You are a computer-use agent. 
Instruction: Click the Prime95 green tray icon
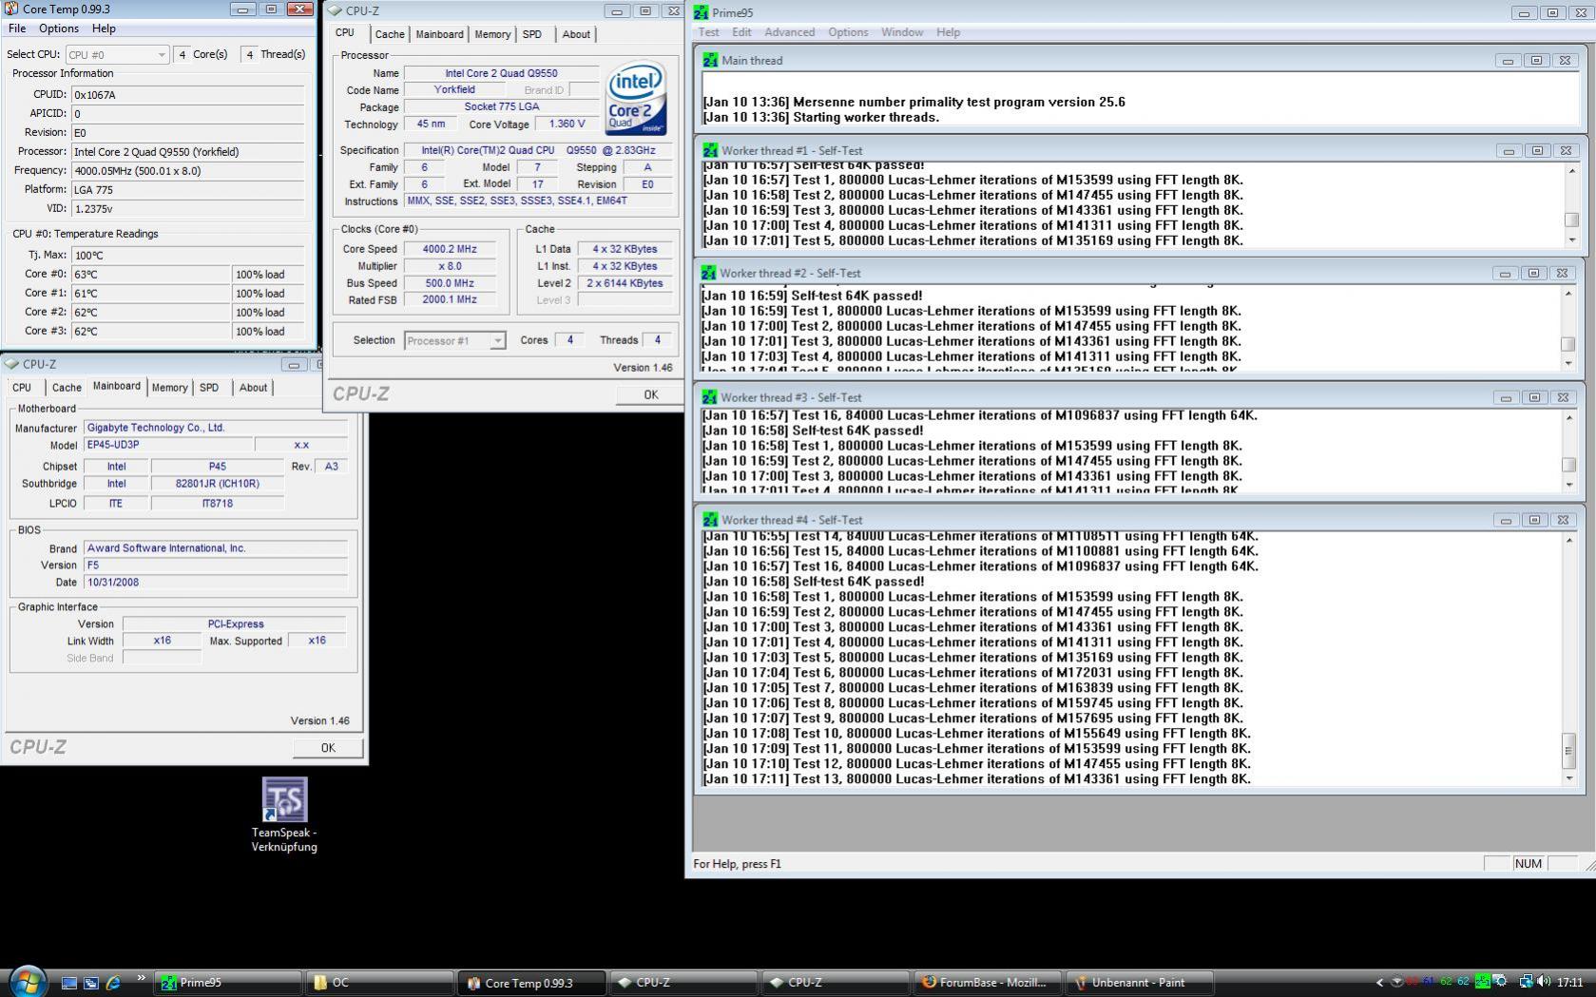click(1481, 982)
